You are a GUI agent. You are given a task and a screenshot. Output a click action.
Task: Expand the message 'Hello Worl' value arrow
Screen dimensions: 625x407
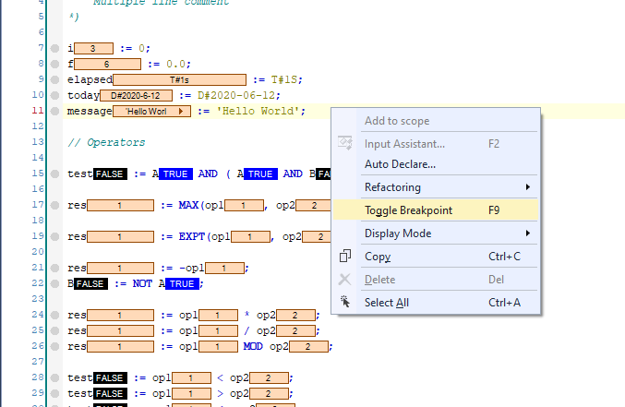181,111
